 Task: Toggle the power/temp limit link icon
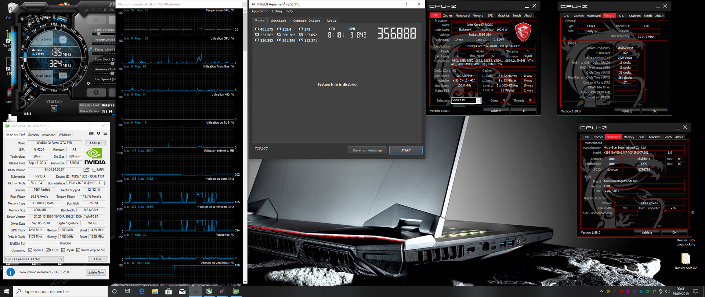tap(90, 49)
